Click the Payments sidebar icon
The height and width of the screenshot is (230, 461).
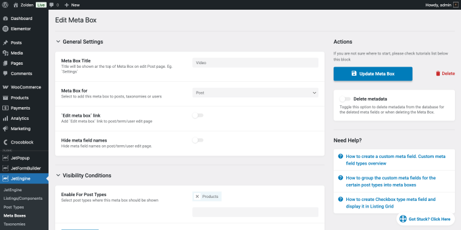tap(5, 108)
